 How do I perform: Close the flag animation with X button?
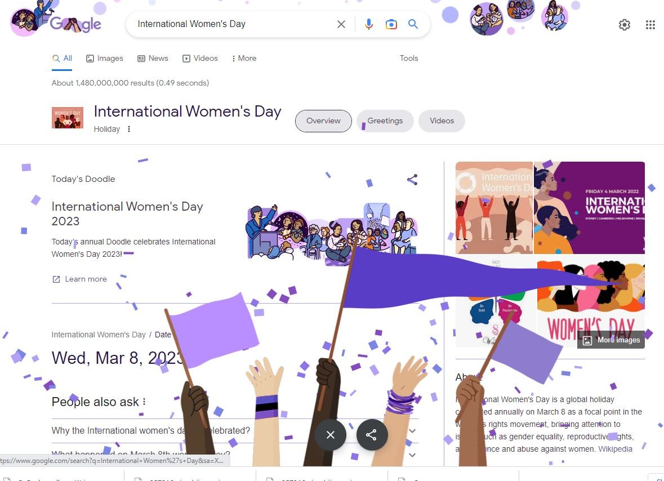click(330, 435)
